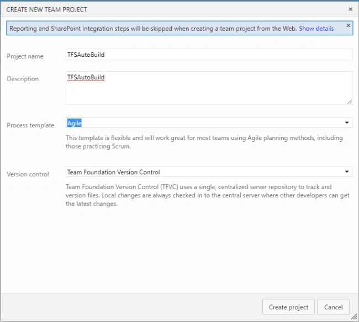Click the dialog corner resize grip
Viewport: 359px width, 322px height.
click(x=354, y=316)
